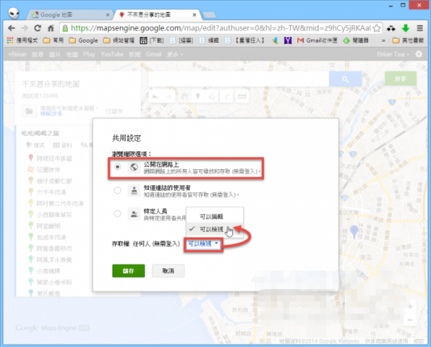The width and height of the screenshot is (431, 347).
Task: Choose checked 可以檢視 menu entry
Action: (215, 229)
